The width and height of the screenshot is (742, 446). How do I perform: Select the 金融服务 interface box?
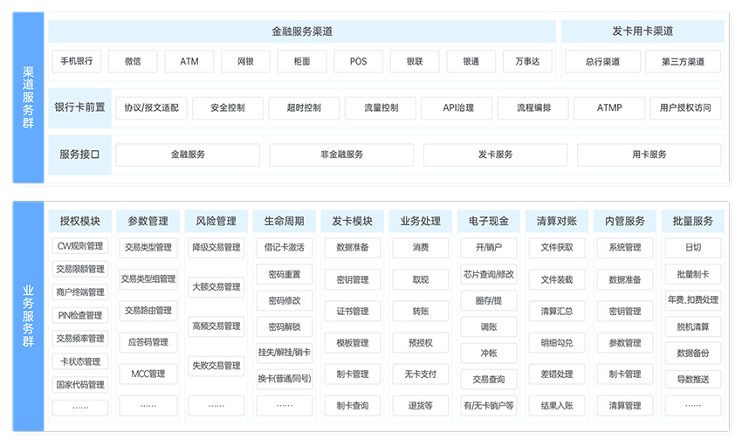tap(188, 154)
